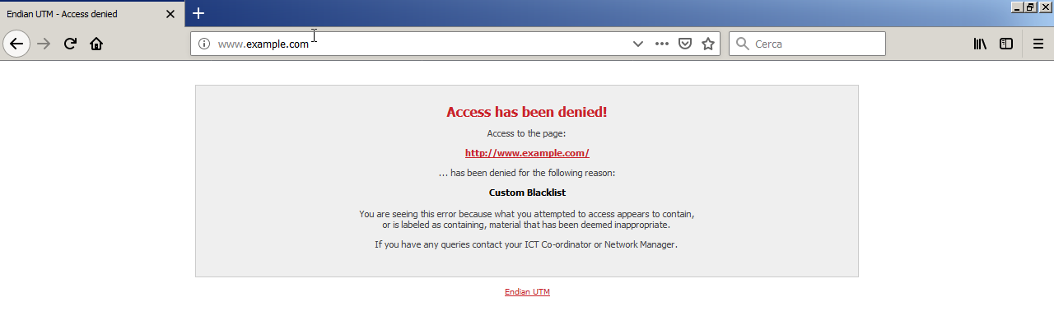Image resolution: width=1054 pixels, height=316 pixels.
Task: Open the Library icon
Action: [x=980, y=44]
